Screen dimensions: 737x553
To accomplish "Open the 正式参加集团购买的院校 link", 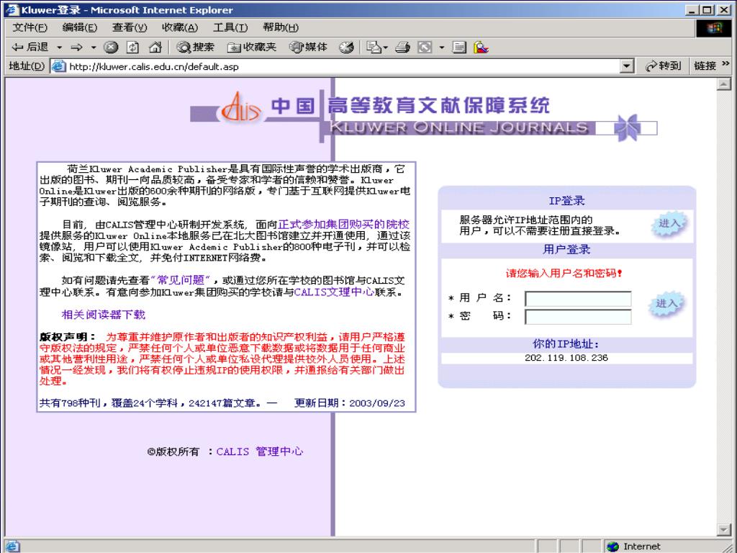I will pos(343,225).
